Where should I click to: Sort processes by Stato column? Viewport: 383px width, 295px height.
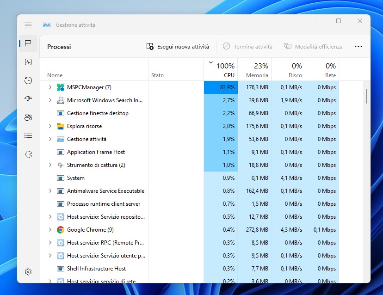[176, 70]
